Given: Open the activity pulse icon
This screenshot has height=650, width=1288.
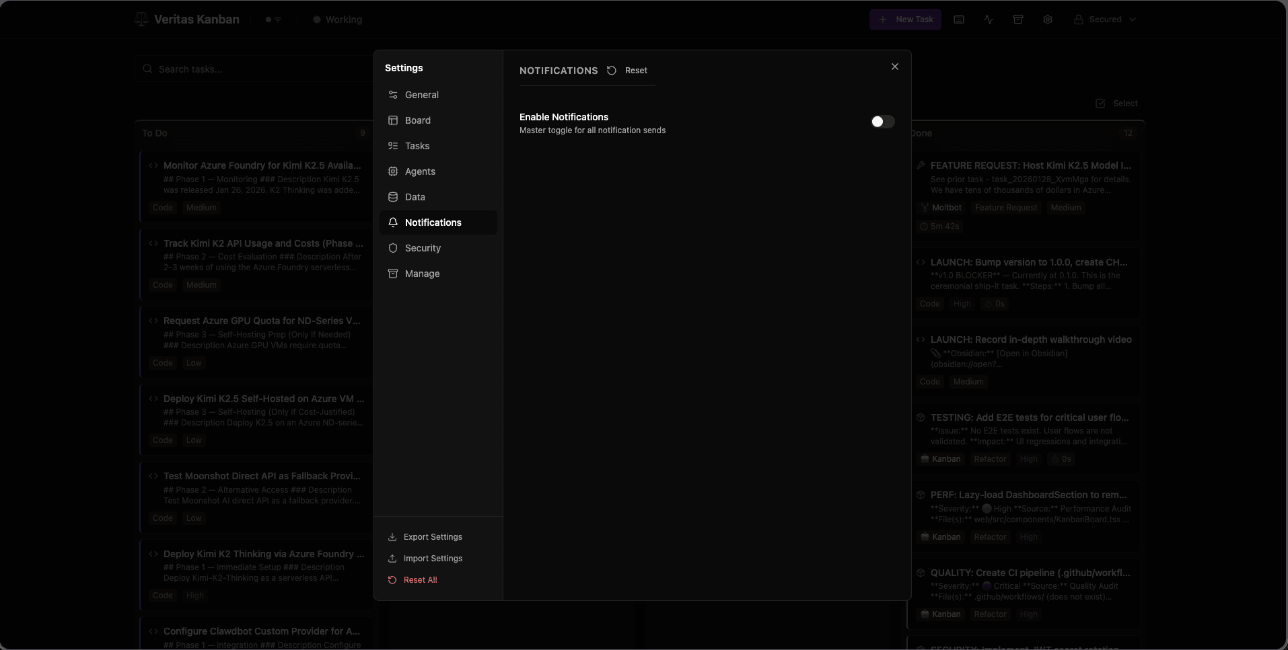Looking at the screenshot, I should (x=989, y=19).
